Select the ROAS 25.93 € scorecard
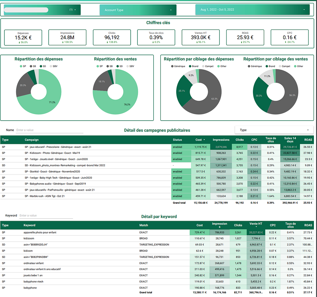The height and width of the screenshot is (297, 317). [245, 38]
